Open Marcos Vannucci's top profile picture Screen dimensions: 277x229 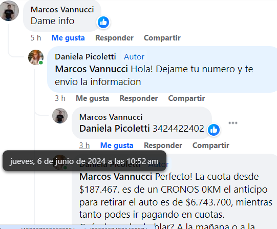coord(9,11)
